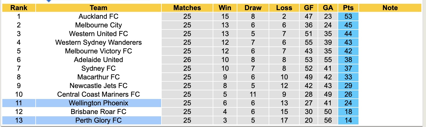Click the Rank column header

point(19,8)
